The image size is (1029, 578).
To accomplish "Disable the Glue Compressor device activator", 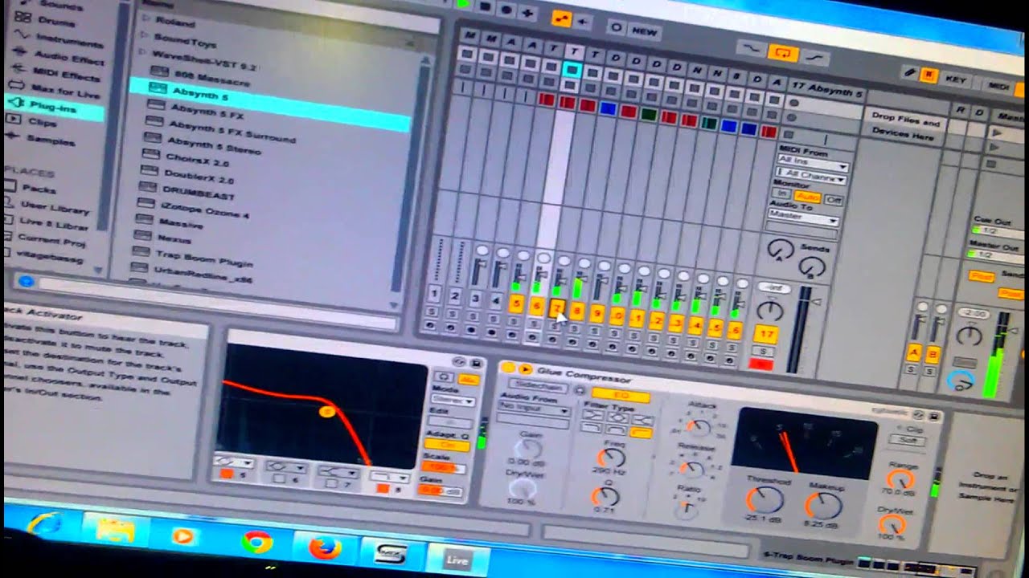I will click(509, 367).
